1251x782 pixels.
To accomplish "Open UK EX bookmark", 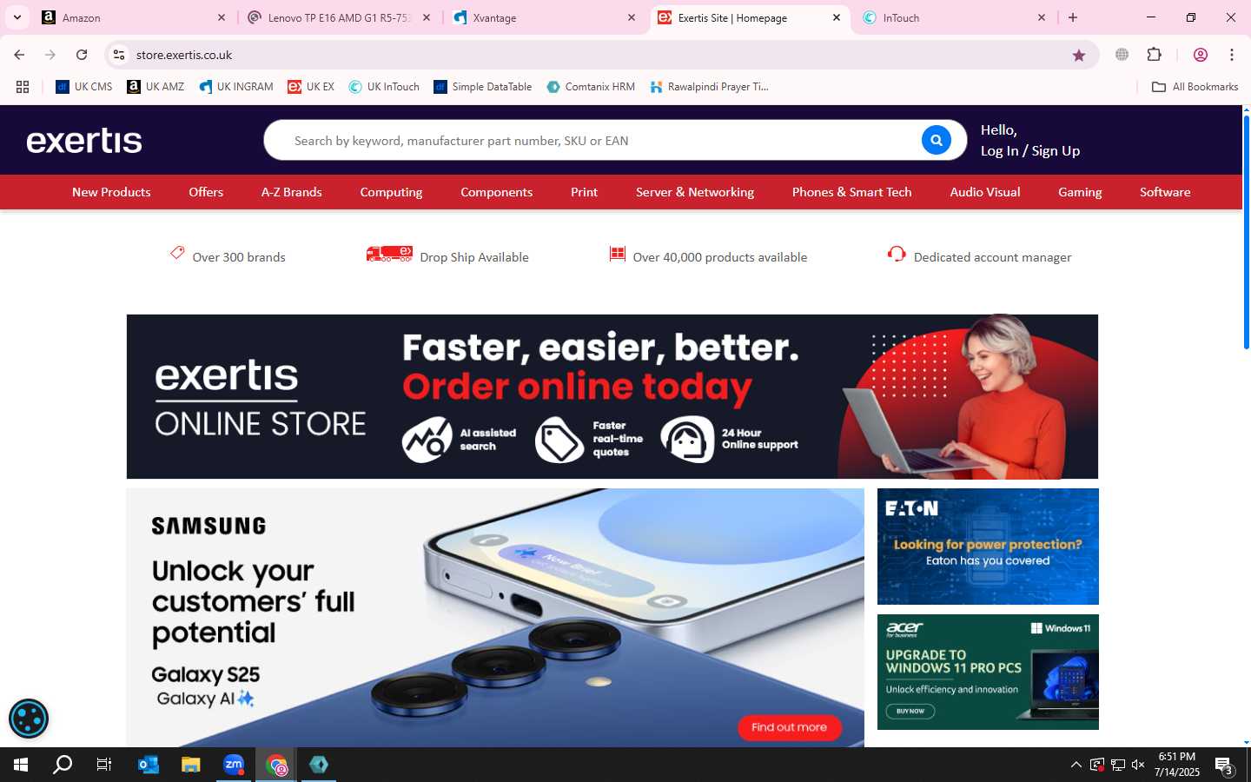I will click(311, 87).
